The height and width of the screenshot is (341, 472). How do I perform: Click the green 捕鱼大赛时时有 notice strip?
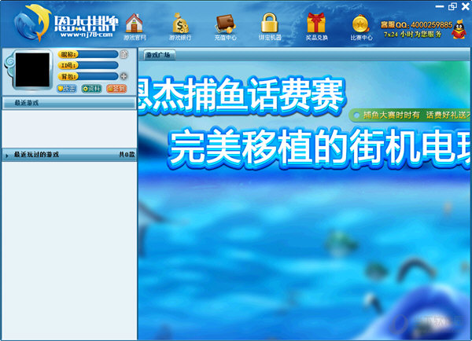[411, 115]
